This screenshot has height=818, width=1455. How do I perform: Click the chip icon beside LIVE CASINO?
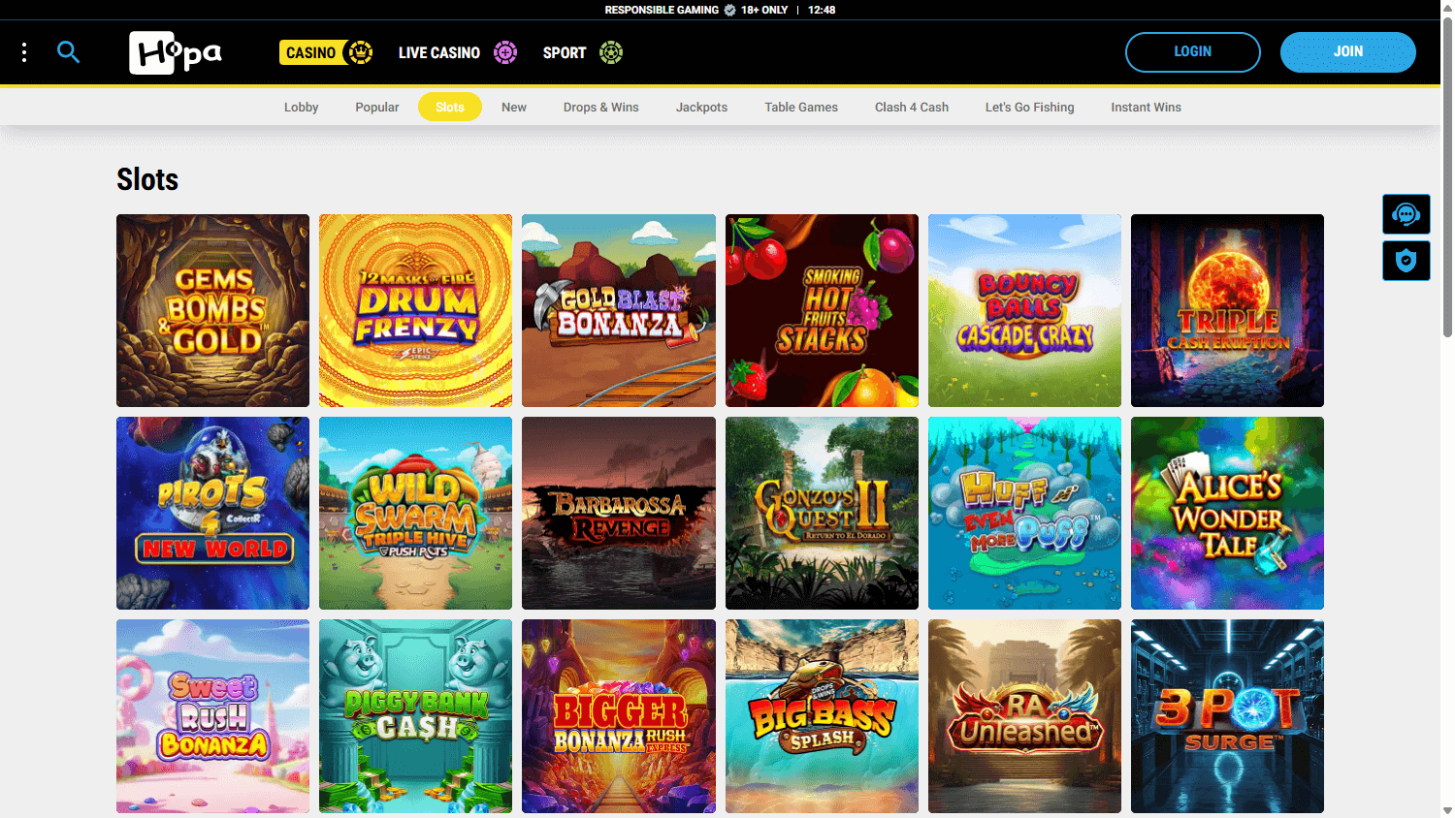505,52
